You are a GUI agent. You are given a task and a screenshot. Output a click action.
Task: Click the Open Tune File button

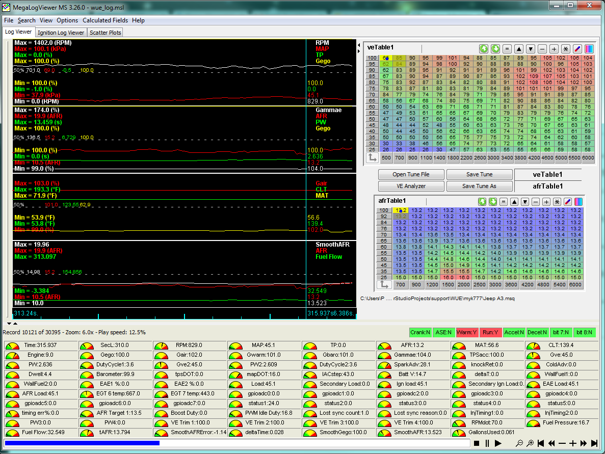[x=411, y=174]
